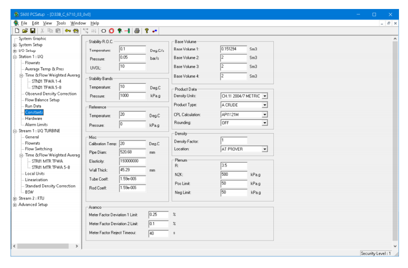Click the vertical scrollbar down arrow
Viewport: 408px width, 268px height.
395,246
